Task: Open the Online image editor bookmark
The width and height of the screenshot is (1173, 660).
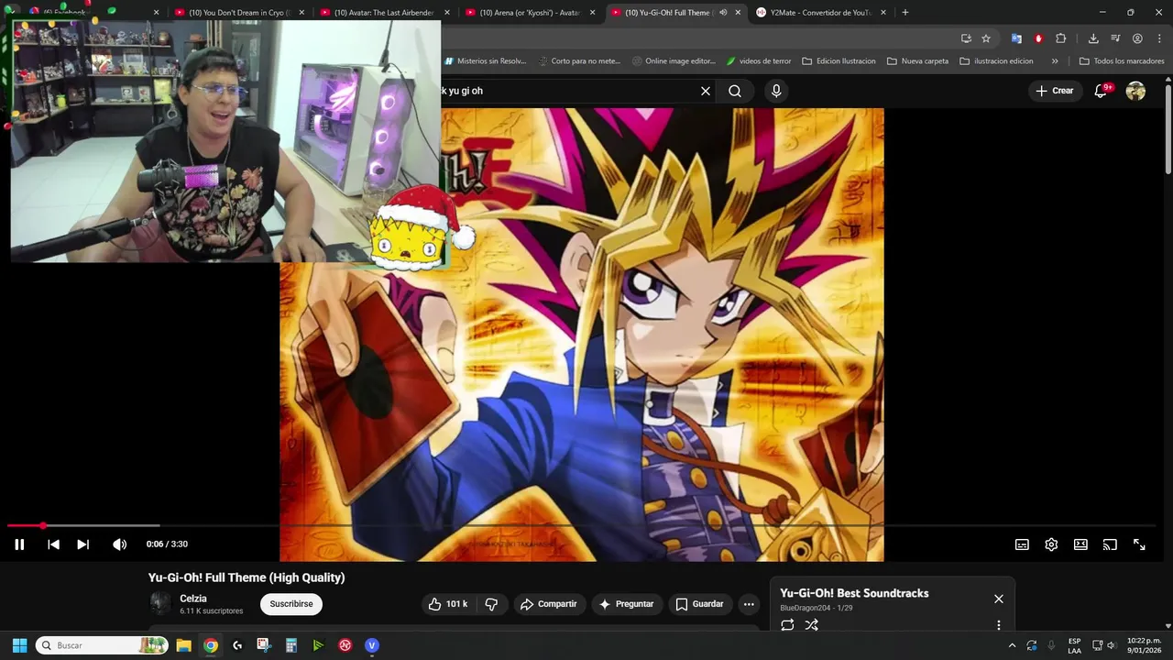Action: tap(674, 61)
